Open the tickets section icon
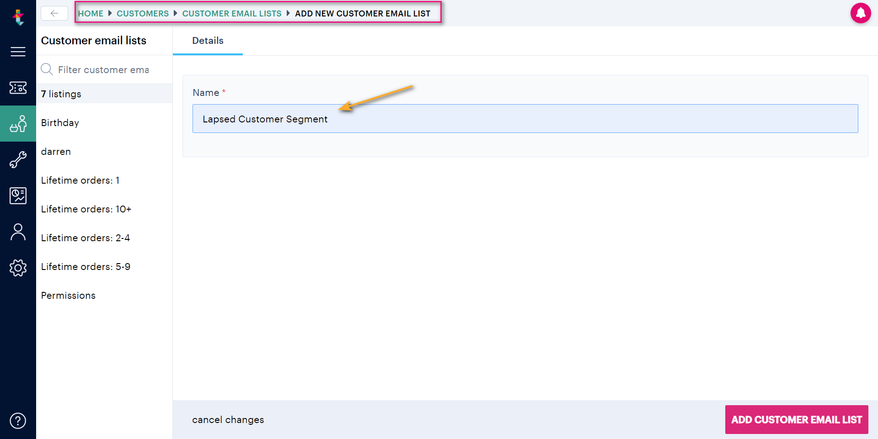The width and height of the screenshot is (878, 439). point(18,87)
